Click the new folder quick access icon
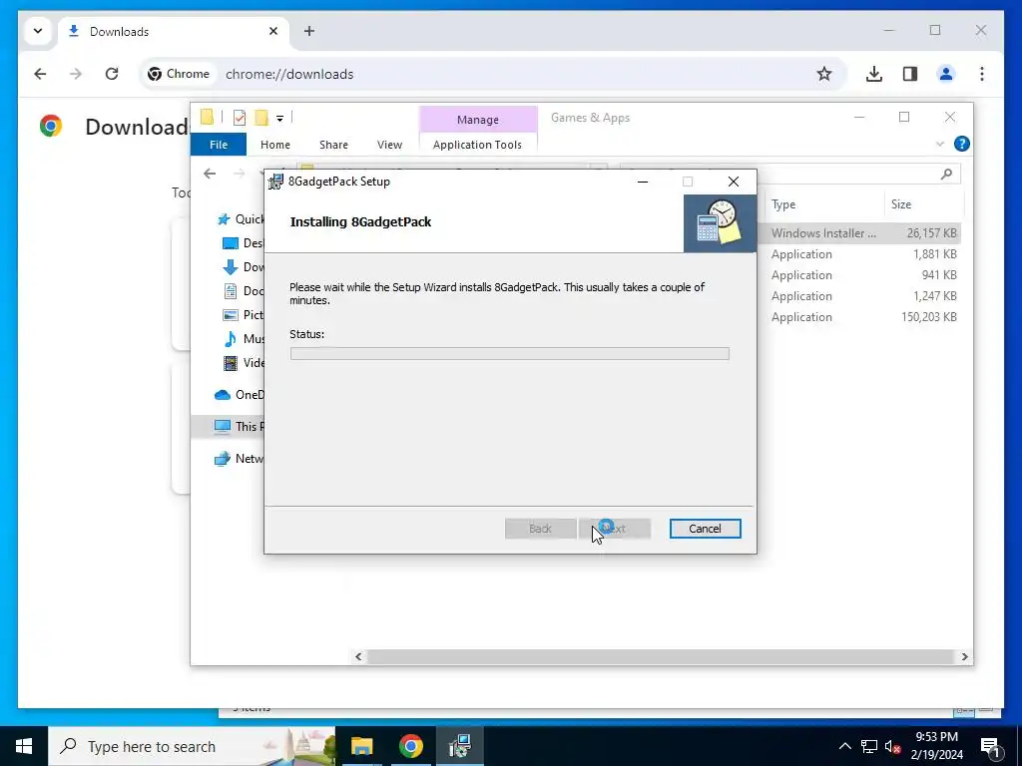Image resolution: width=1022 pixels, height=766 pixels. click(x=261, y=118)
